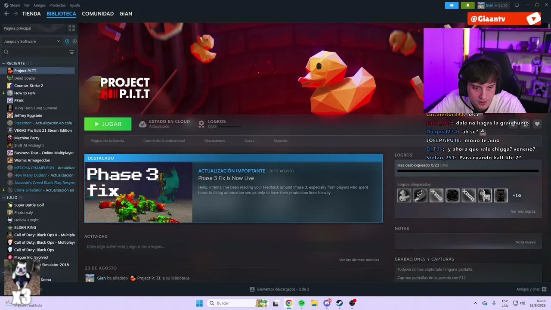Click the library search field
Viewport: 551px width, 310px height.
(x=34, y=52)
